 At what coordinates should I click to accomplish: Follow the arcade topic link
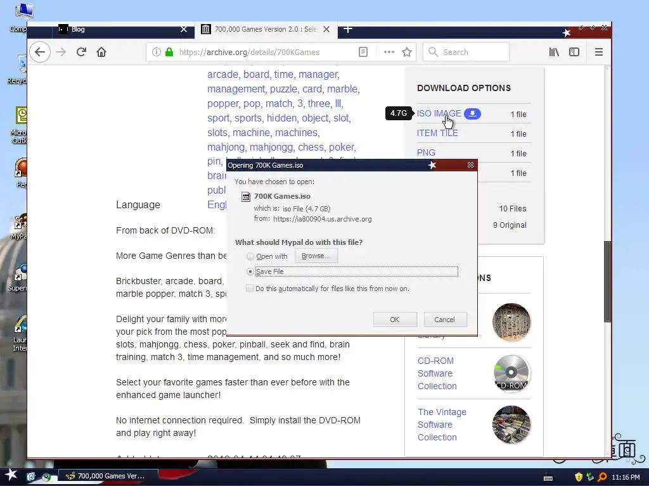tap(222, 75)
